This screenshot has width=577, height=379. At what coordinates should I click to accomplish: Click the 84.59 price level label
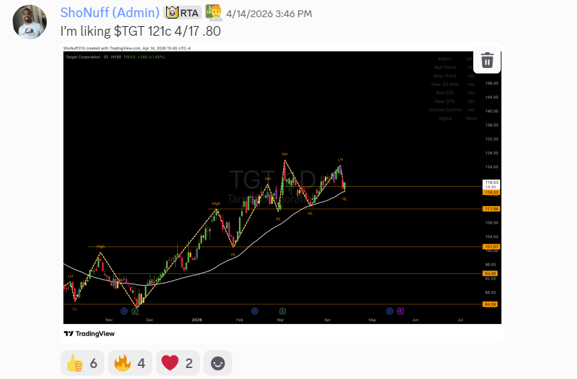click(491, 304)
